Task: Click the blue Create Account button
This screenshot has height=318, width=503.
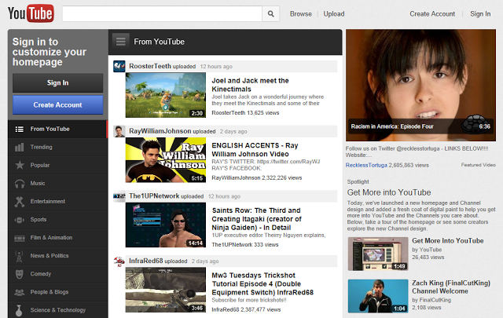Action: click(57, 105)
